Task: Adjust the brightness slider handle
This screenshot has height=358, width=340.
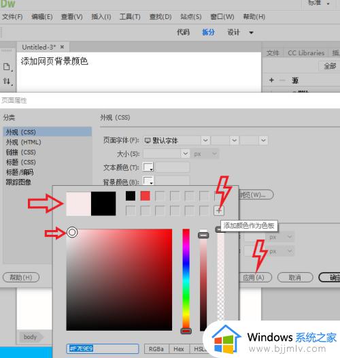Action: 203,235
